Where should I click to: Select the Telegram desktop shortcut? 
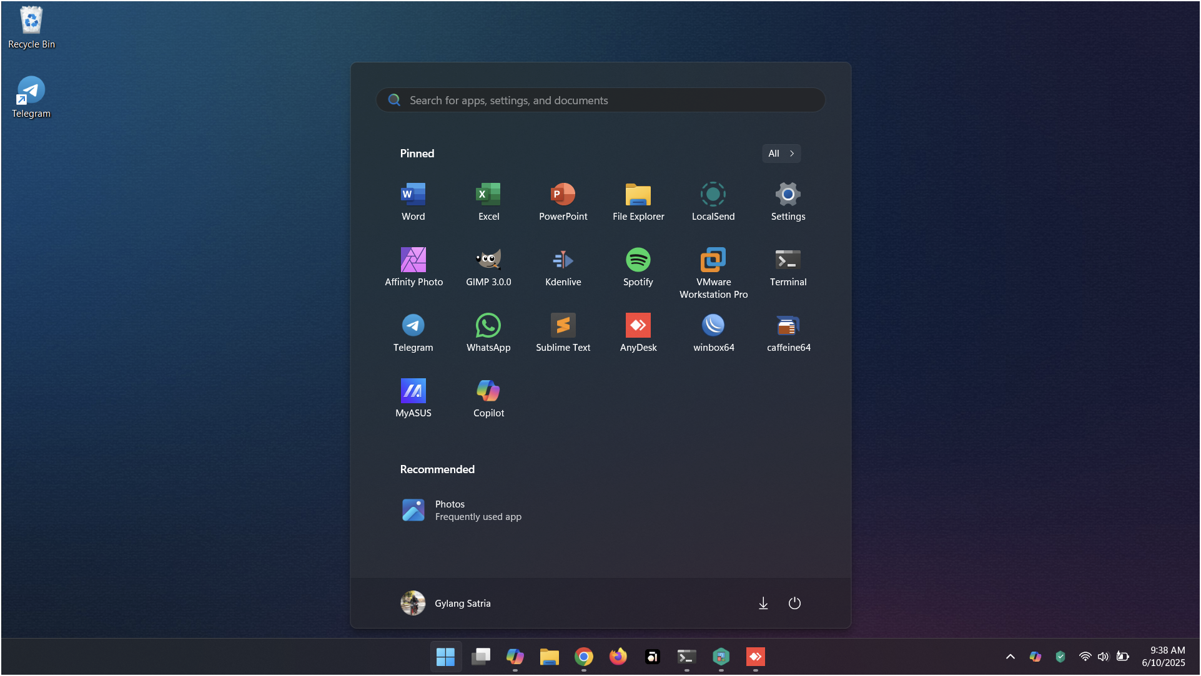[x=31, y=97]
